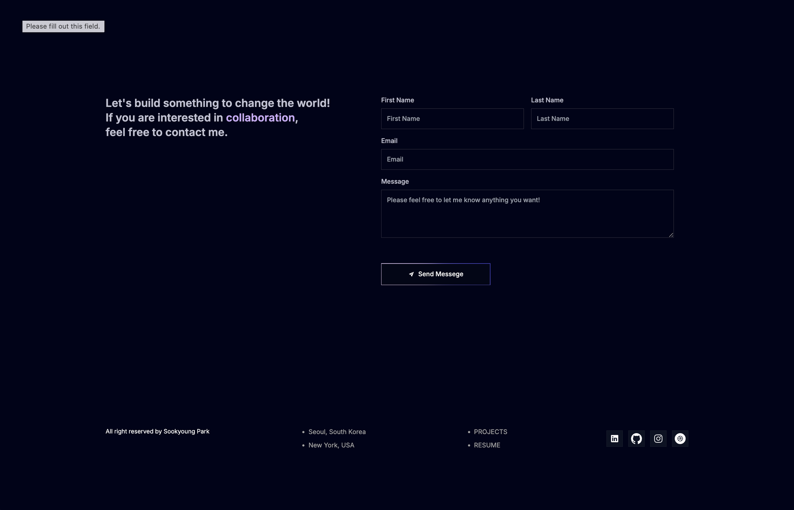Click the Email field label

pyautogui.click(x=389, y=141)
